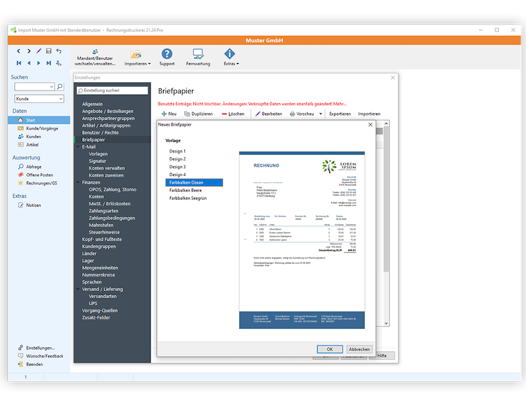Click the pencil edit icon in navigation toolbar
This screenshot has width=526, height=406.
click(39, 51)
